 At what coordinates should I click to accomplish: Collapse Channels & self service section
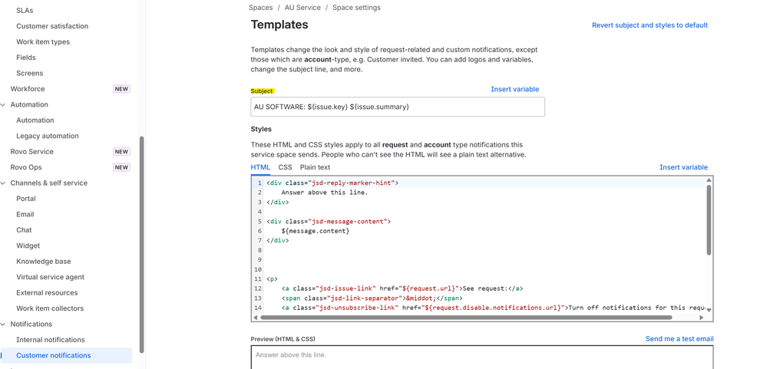3,183
